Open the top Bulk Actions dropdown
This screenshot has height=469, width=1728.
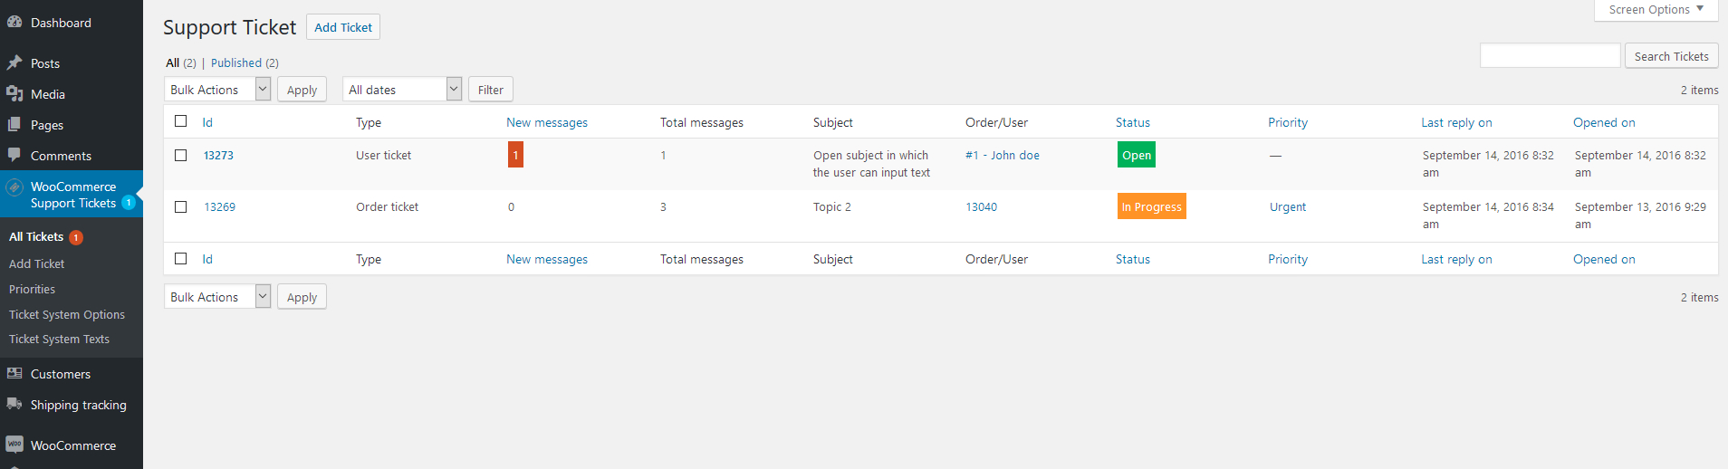coord(217,89)
